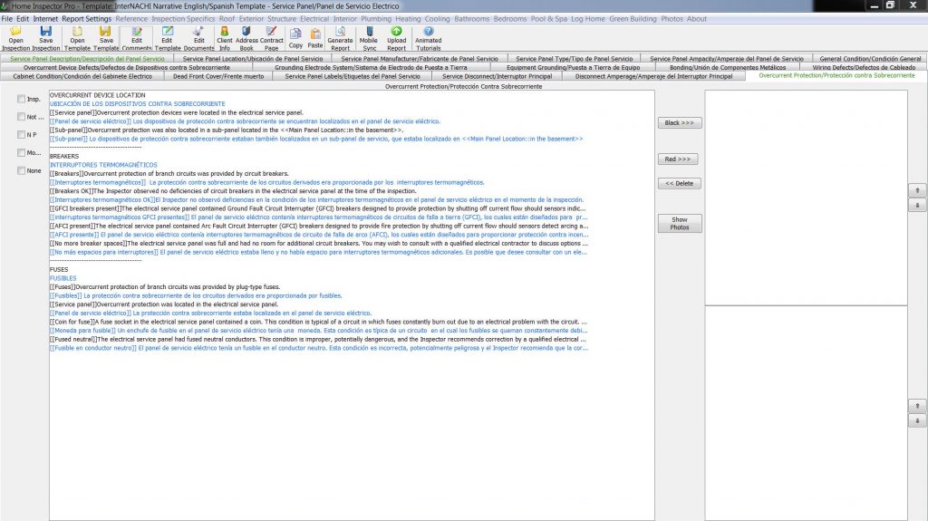The width and height of the screenshot is (928, 521).
Task: Click the Show Photos button
Action: click(x=680, y=223)
